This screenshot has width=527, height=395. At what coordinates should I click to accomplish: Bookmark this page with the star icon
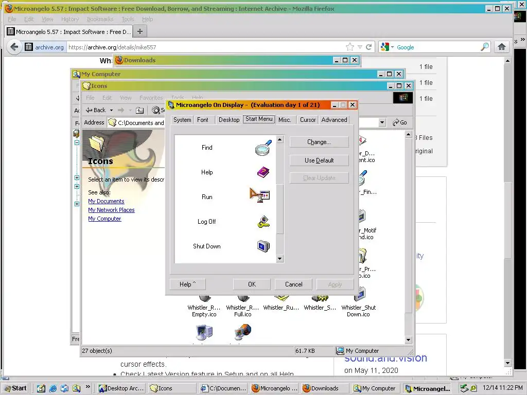(x=350, y=47)
